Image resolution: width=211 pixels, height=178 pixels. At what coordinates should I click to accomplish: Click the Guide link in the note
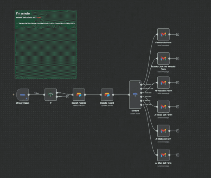point(39,18)
